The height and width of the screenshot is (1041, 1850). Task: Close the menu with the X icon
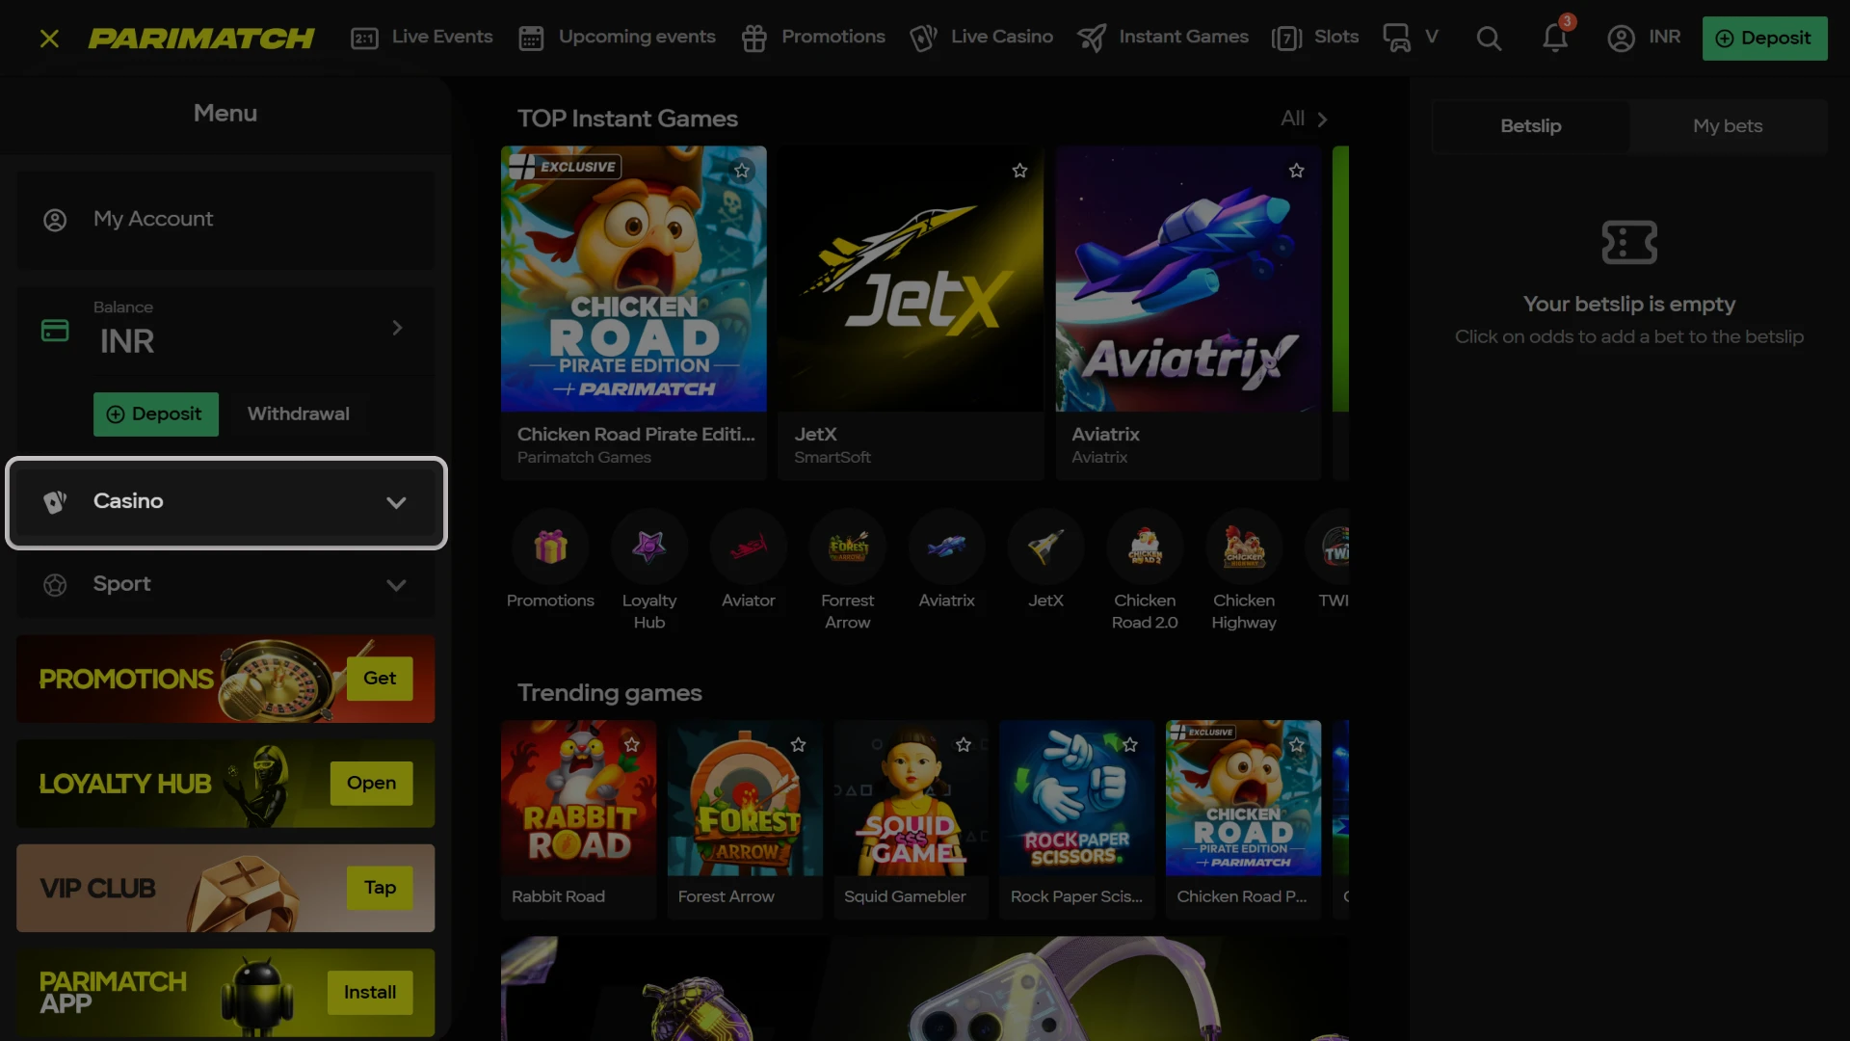point(49,39)
